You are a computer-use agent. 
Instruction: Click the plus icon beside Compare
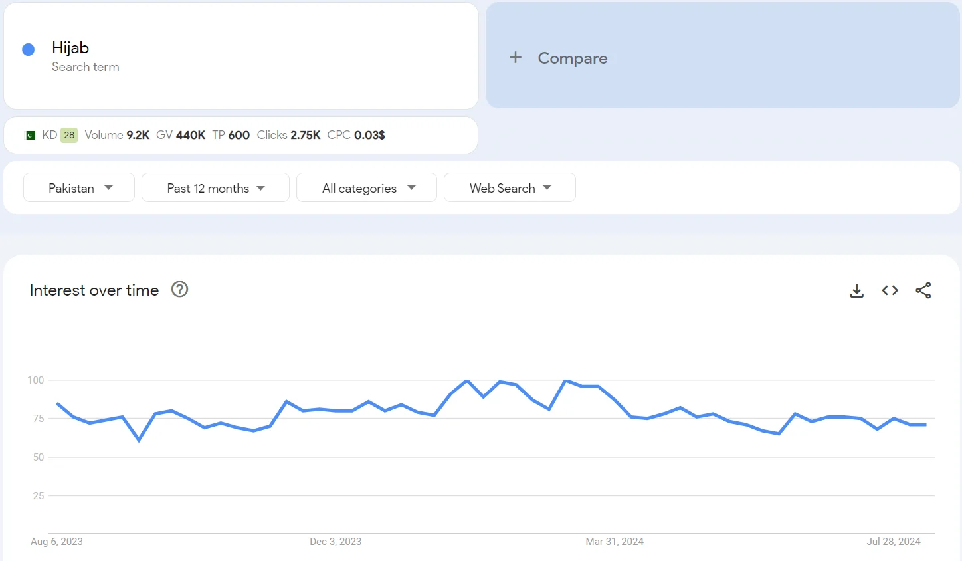[x=516, y=58]
